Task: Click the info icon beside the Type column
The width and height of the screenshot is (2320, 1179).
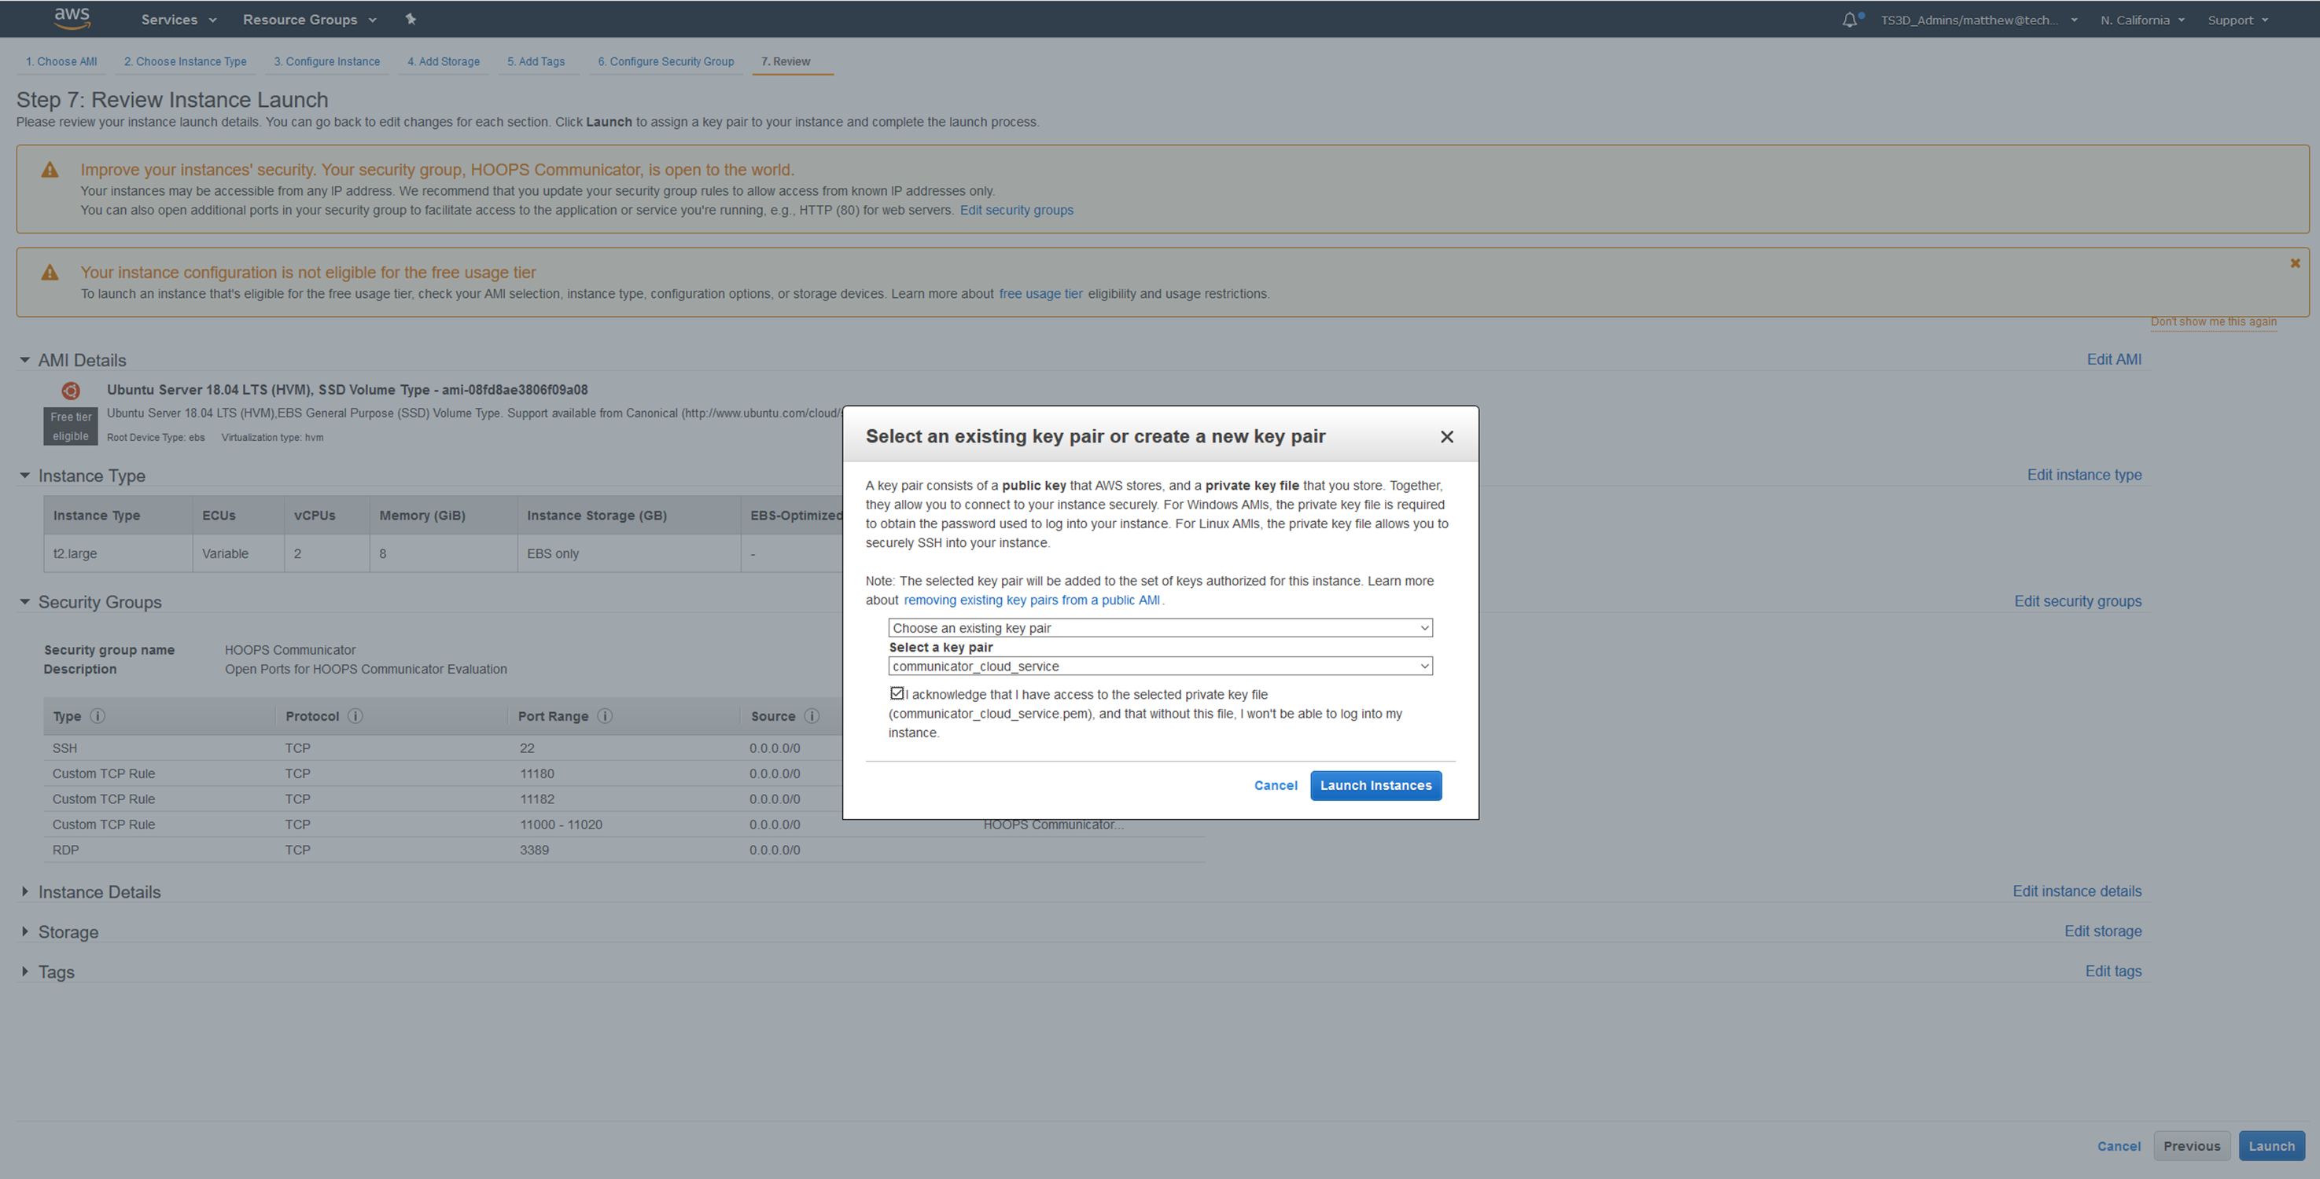Action: [98, 715]
